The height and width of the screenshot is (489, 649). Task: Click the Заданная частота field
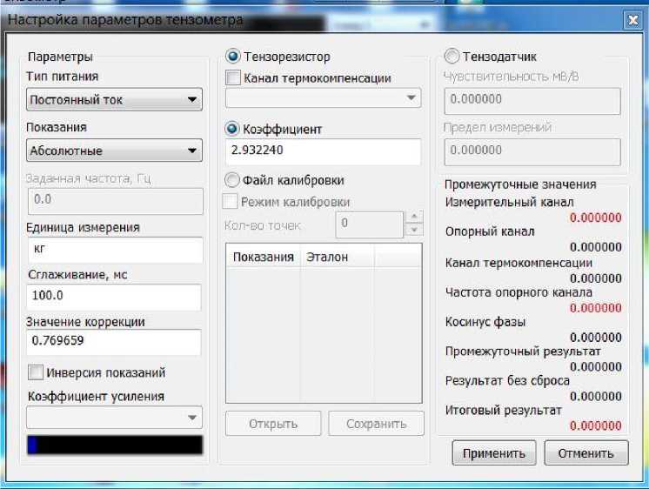coord(116,201)
